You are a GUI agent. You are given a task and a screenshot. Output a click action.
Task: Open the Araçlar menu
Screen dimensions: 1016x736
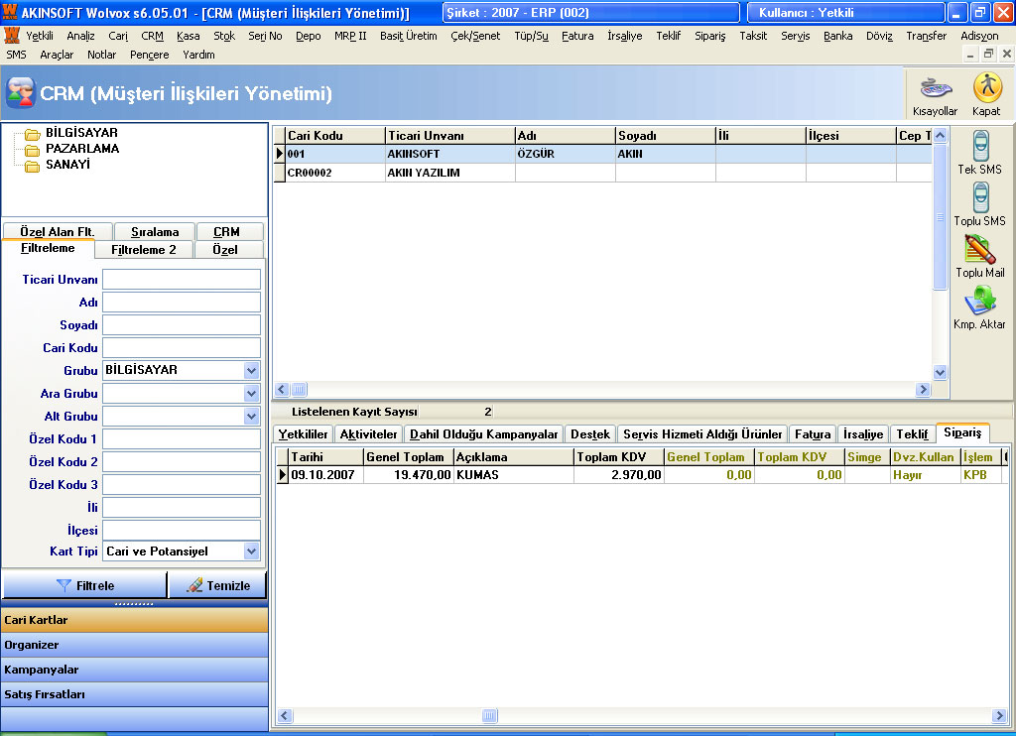point(57,56)
